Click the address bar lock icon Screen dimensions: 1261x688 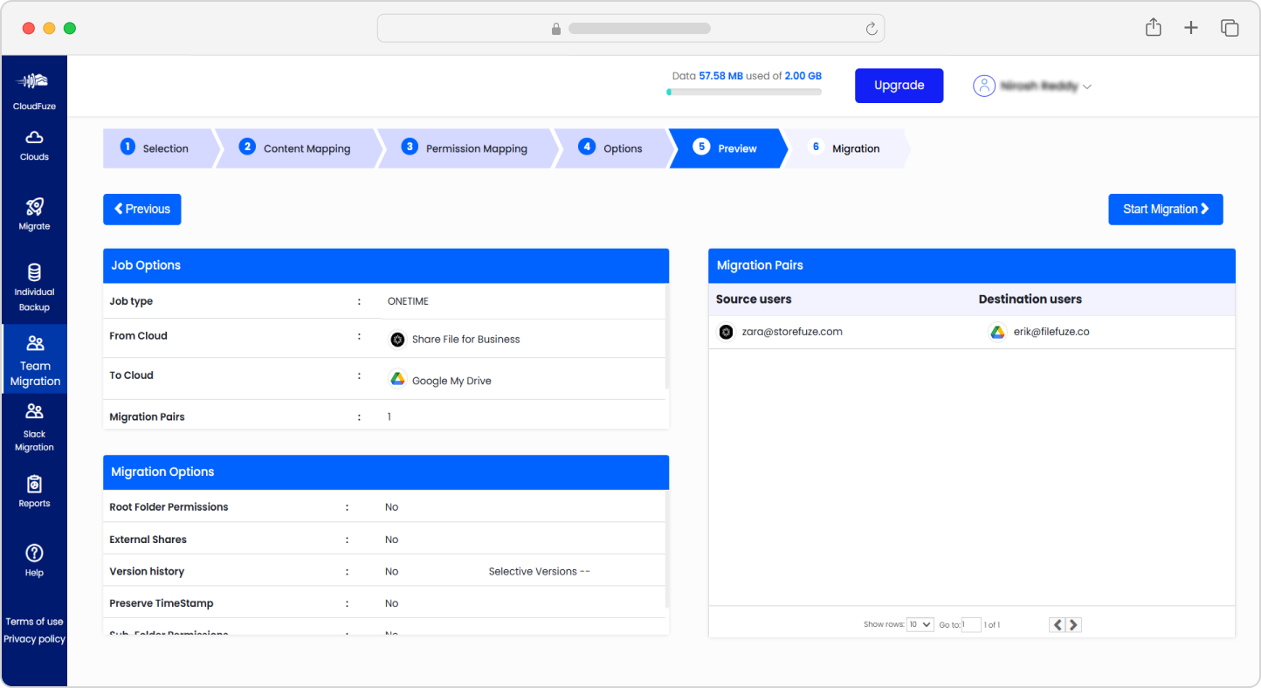(556, 29)
